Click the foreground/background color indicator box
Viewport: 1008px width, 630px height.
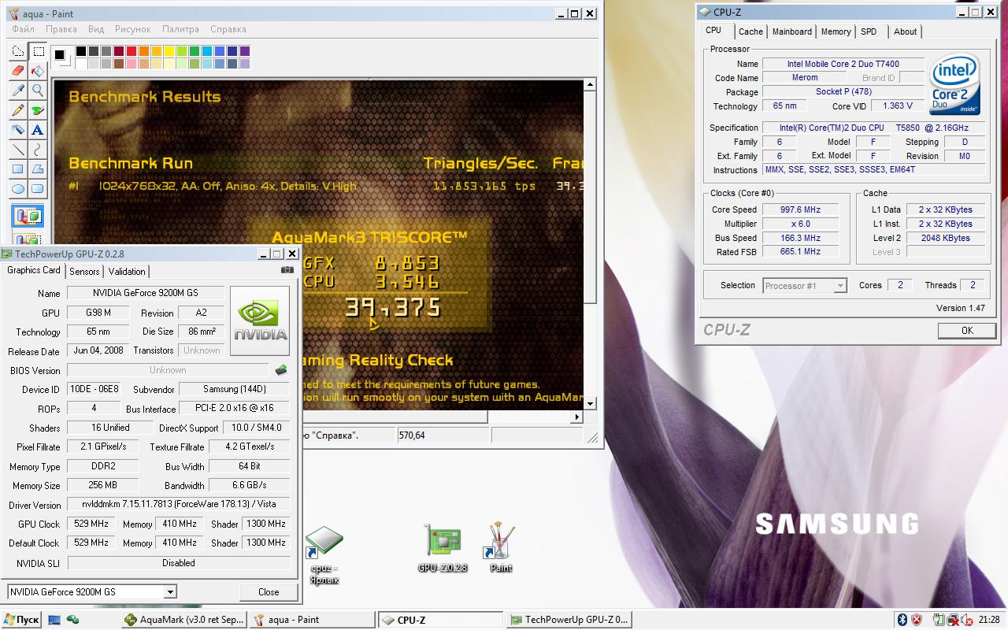tap(61, 57)
